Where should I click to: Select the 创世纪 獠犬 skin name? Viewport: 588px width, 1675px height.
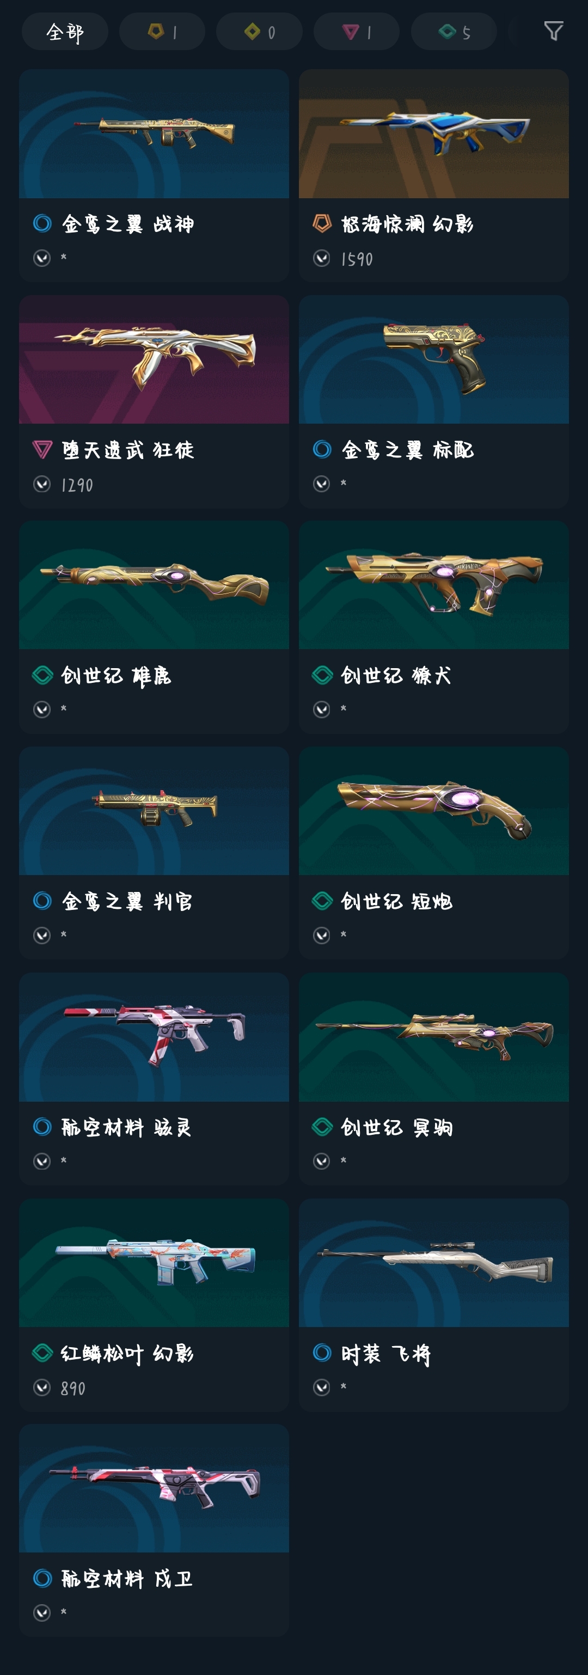click(396, 675)
